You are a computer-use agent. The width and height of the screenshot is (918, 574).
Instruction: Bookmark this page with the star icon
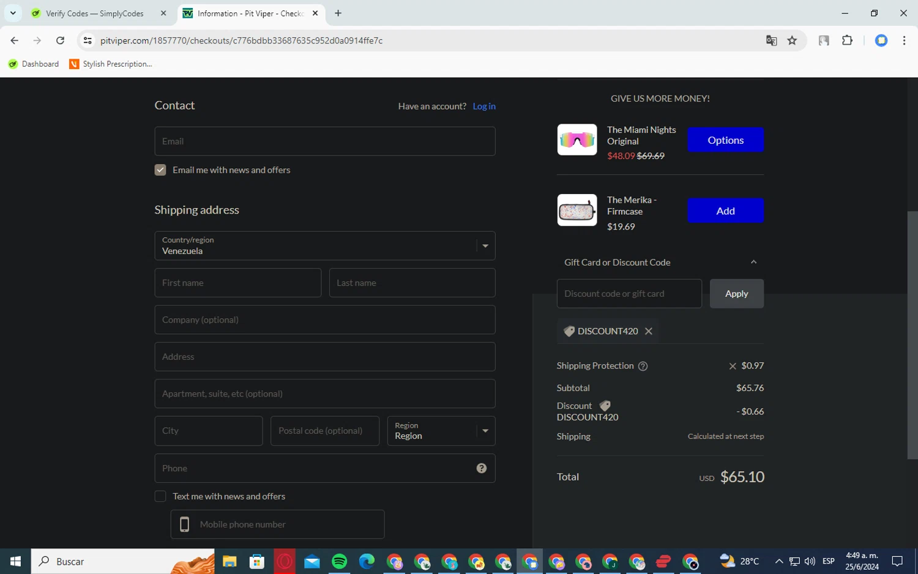pos(792,40)
